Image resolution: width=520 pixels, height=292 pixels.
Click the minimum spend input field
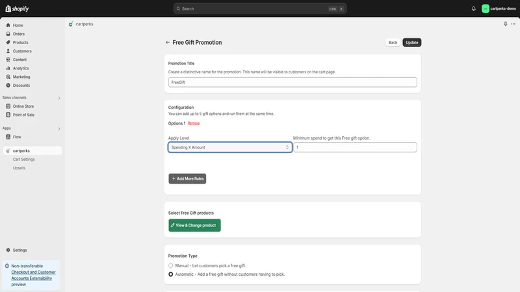(x=355, y=147)
